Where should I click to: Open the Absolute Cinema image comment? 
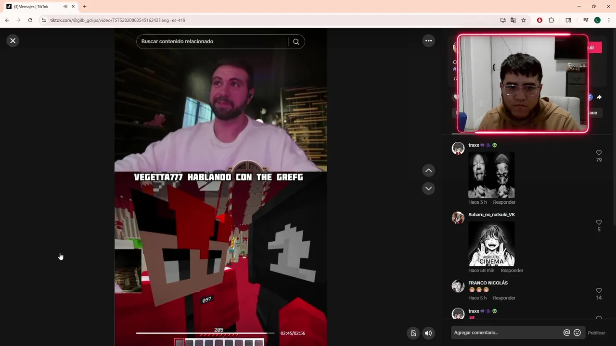click(491, 244)
